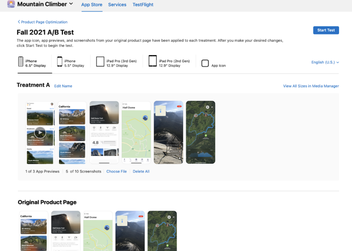Choose the iPad Pro (2nd Gen) device icon
Screen dimensions: 352x251
[x=153, y=62]
